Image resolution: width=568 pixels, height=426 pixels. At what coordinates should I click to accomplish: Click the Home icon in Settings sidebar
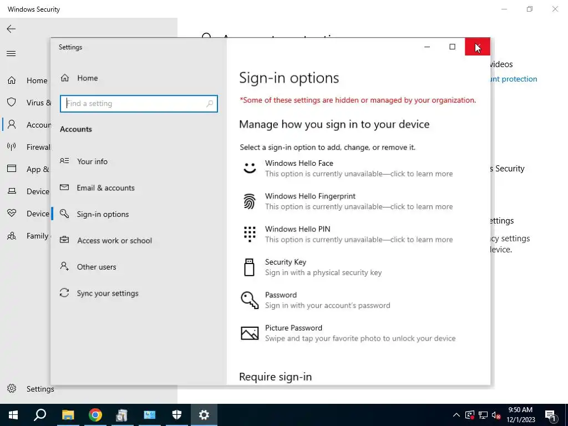(x=65, y=78)
